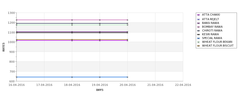246x108 pixels.
Task: Click the 18-04-2016 date axis label
Action: [72, 85]
